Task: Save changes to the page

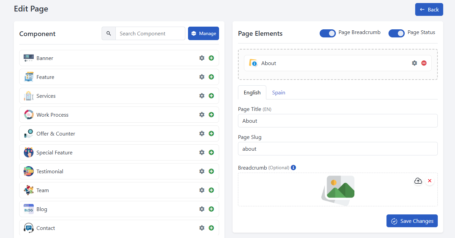Action: tap(412, 221)
